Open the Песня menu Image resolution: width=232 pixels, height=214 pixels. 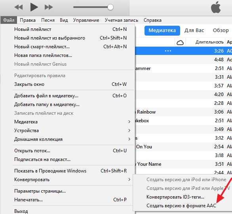pyautogui.click(x=48, y=20)
